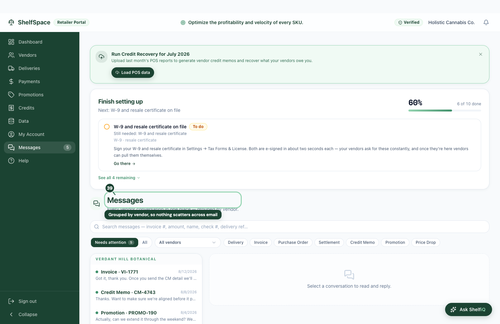Go to Vendors page

(x=40, y=55)
